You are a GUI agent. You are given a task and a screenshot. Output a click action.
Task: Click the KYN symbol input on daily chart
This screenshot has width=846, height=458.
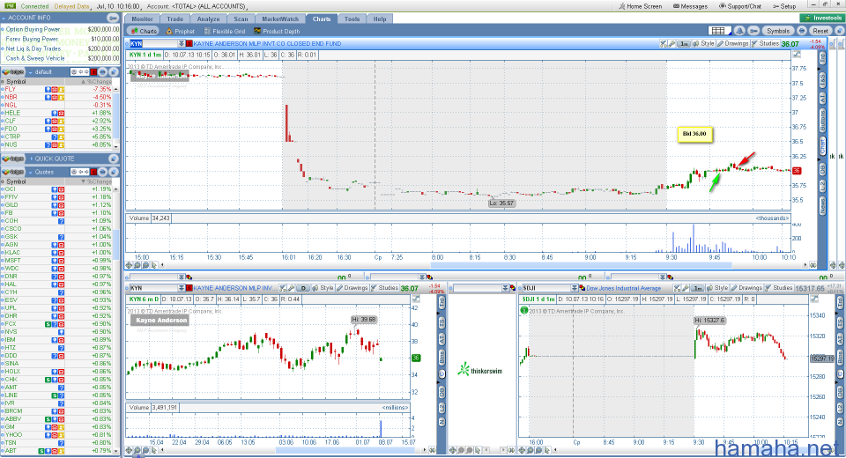pyautogui.click(x=153, y=288)
